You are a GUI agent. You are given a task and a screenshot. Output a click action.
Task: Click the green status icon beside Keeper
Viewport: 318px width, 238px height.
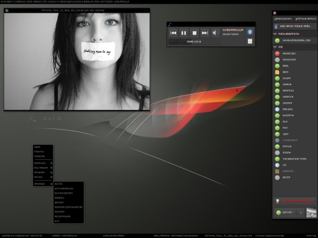pos(277,103)
